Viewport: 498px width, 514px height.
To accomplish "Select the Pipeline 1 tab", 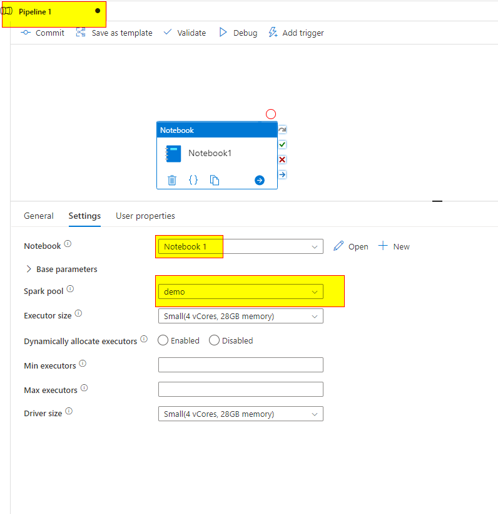I will tap(54, 13).
